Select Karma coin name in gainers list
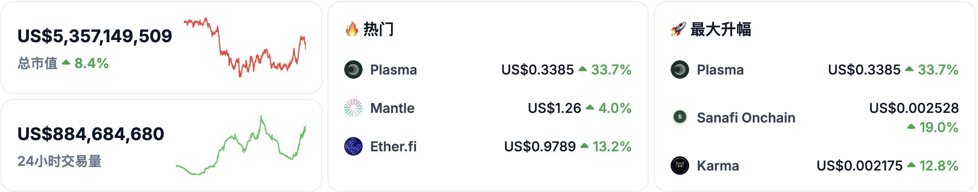 point(718,166)
